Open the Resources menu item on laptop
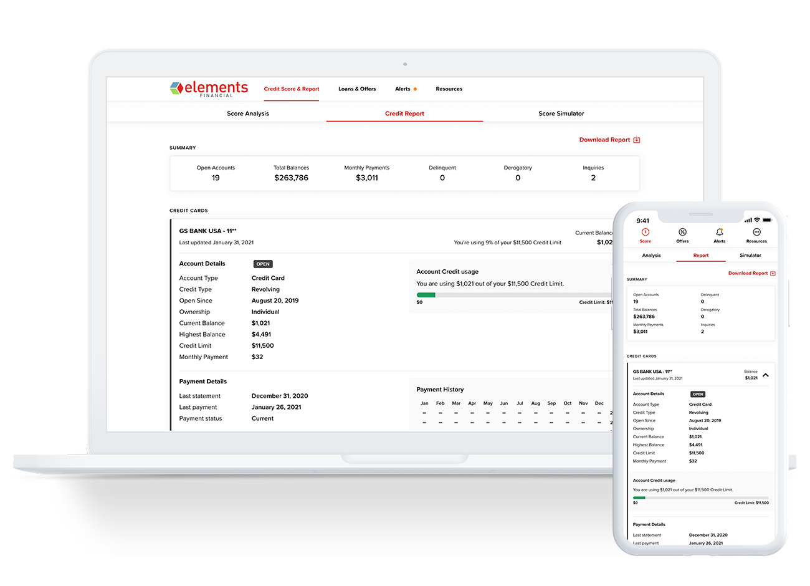The width and height of the screenshot is (810, 586). 449,89
